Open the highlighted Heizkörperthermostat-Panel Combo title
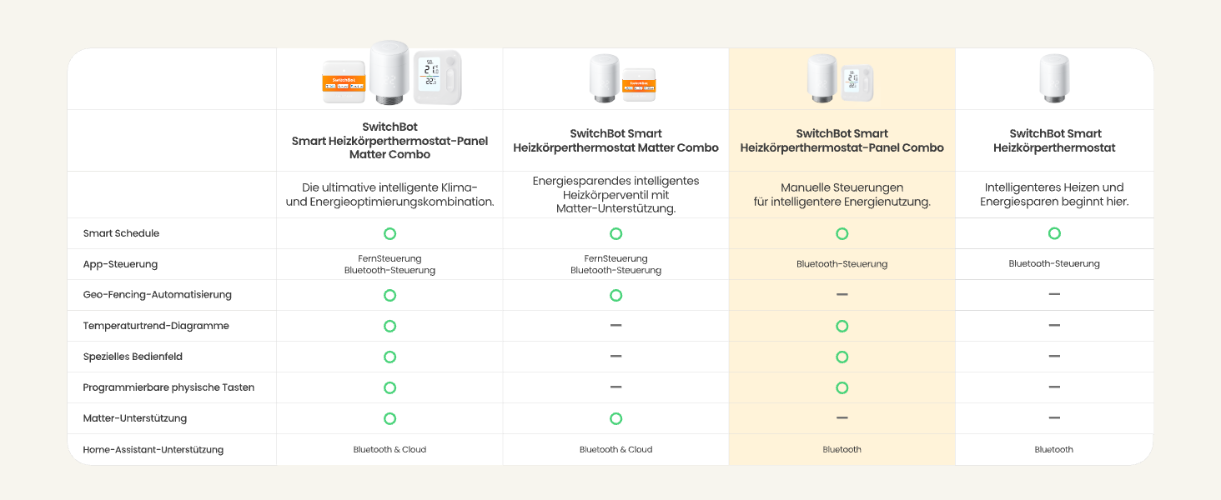This screenshot has height=500, width=1221. (842, 141)
